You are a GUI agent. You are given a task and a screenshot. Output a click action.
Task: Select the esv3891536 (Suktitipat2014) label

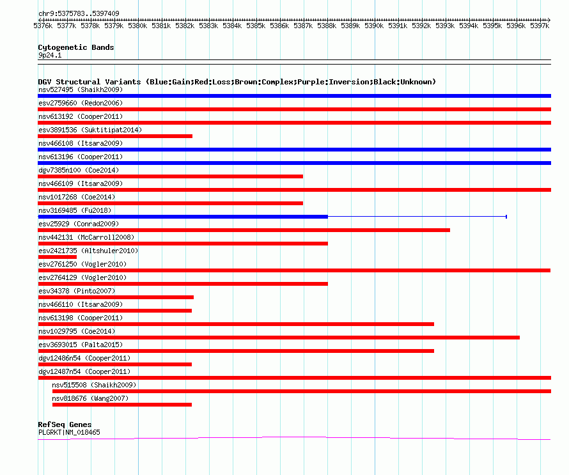[90, 130]
